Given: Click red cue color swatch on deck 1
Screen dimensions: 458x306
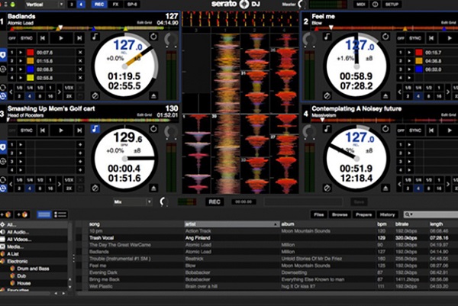Looking at the screenshot, I should pyautogui.click(x=31, y=53).
